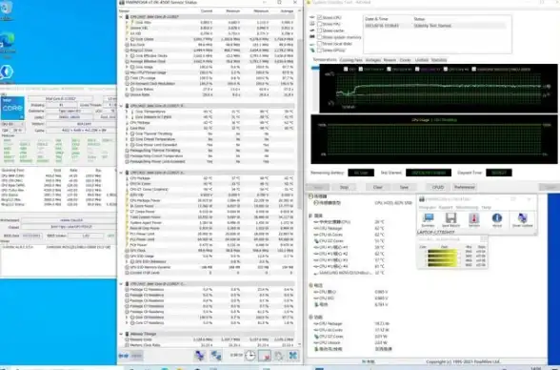Toggle the CPU Core #1 graph legend checkbox
The image size is (560, 370).
361,69
